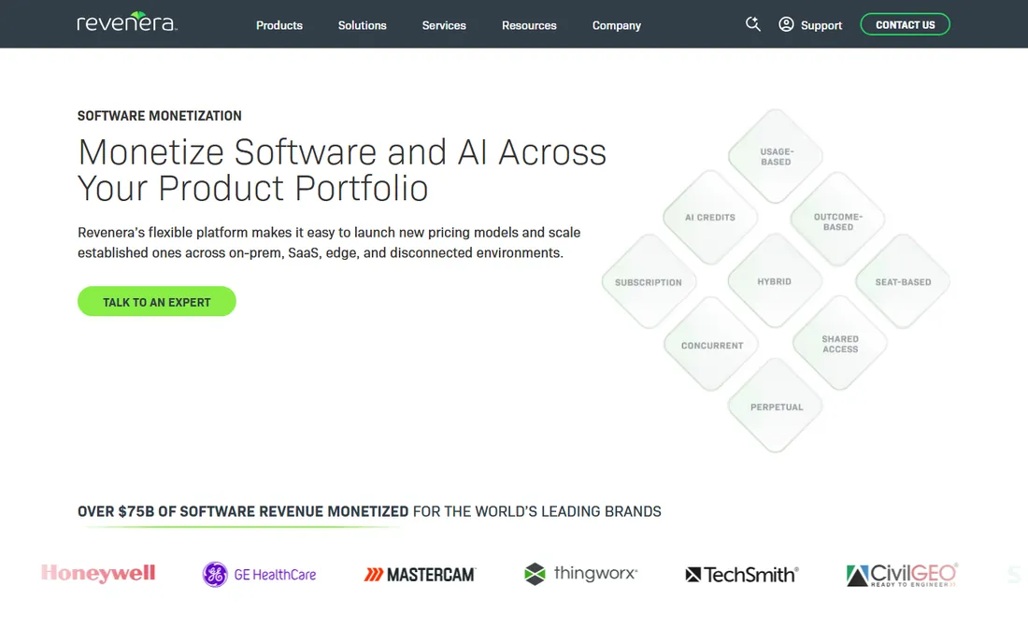Screen dimensions: 1028x643
Task: Open the search icon in header
Action: coord(752,24)
